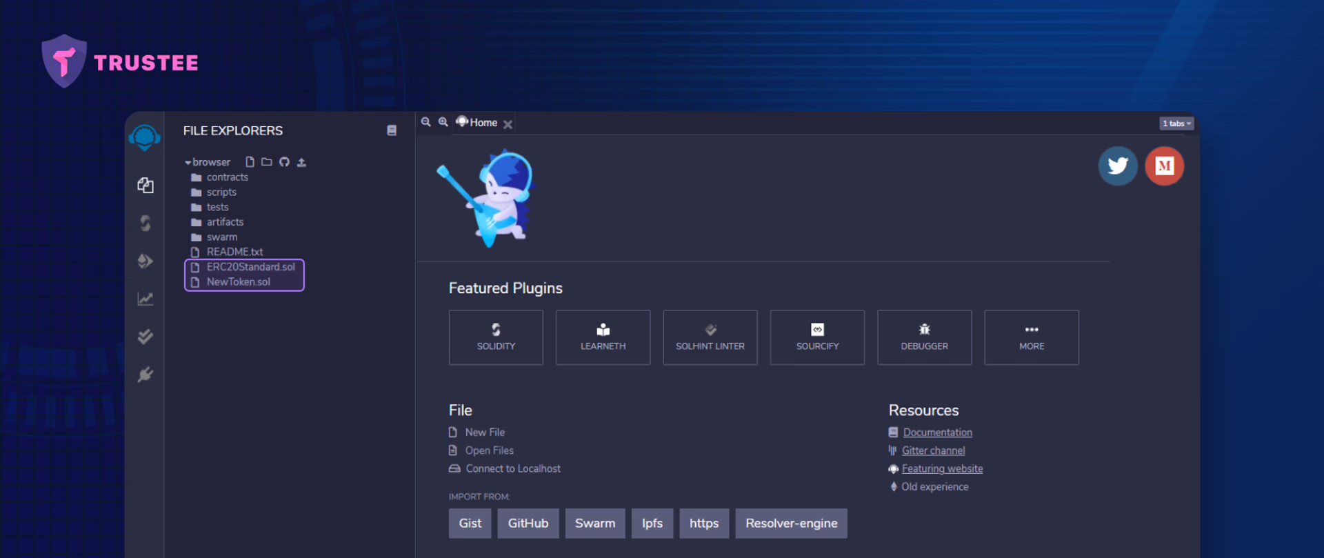The image size is (1324, 558).
Task: Create new file icon next to browser
Action: pyautogui.click(x=250, y=162)
